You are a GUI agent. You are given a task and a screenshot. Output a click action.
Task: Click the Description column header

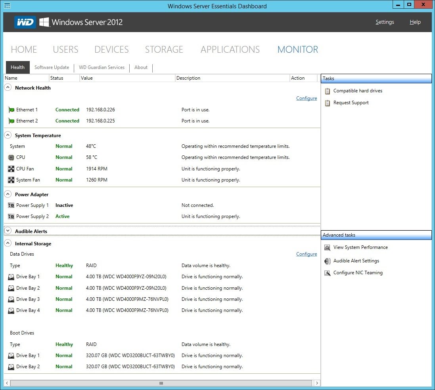pyautogui.click(x=232, y=78)
